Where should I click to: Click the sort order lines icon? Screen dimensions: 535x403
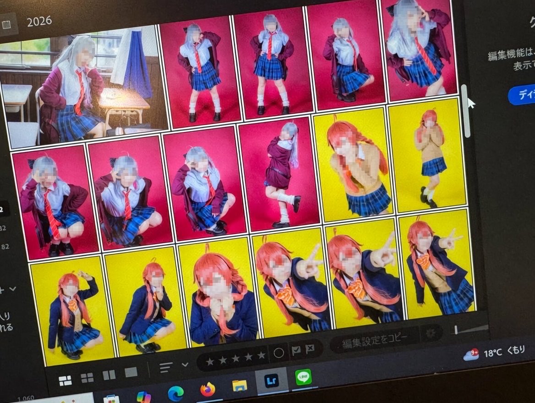[x=165, y=367]
